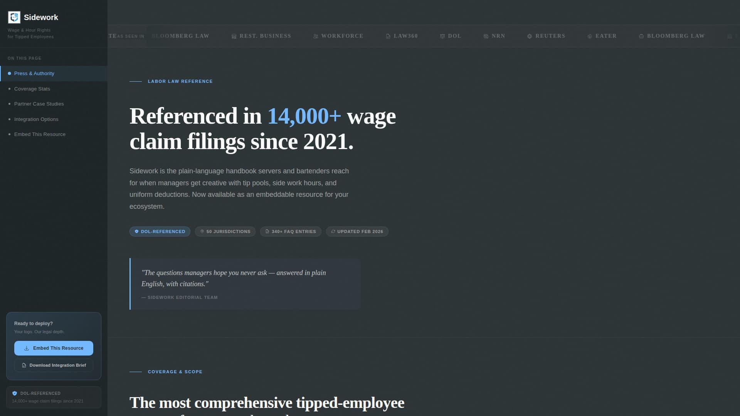Click pin icon in 50 Jurisdictions pill
The height and width of the screenshot is (416, 740).
(x=202, y=231)
